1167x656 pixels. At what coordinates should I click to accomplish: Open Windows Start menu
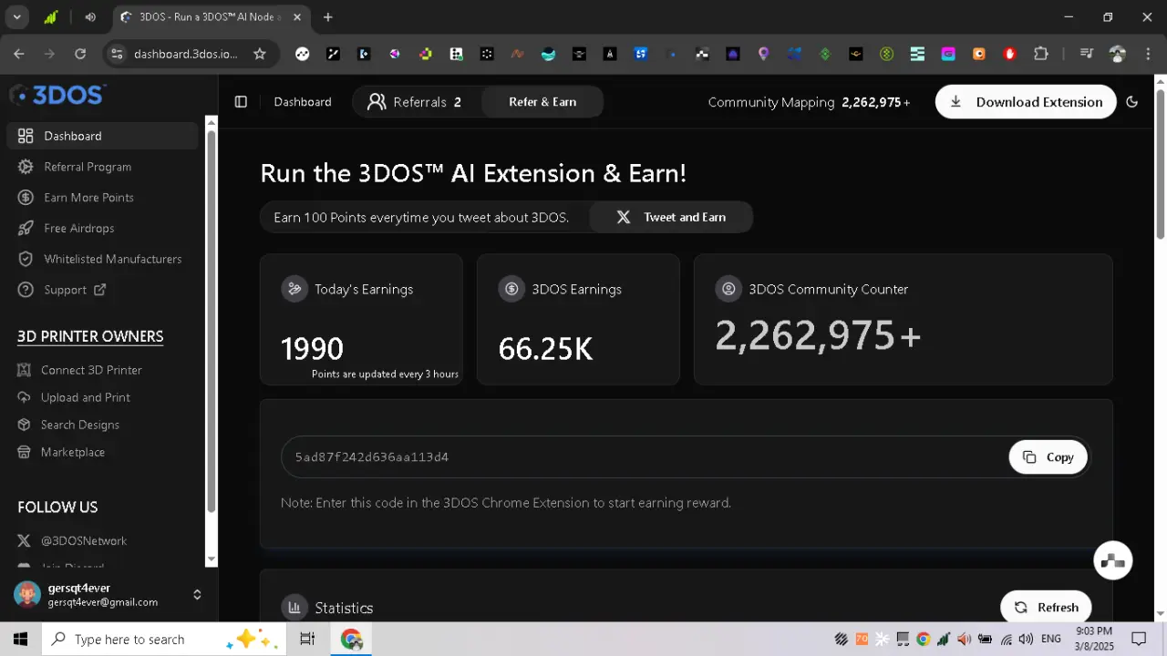coord(20,639)
